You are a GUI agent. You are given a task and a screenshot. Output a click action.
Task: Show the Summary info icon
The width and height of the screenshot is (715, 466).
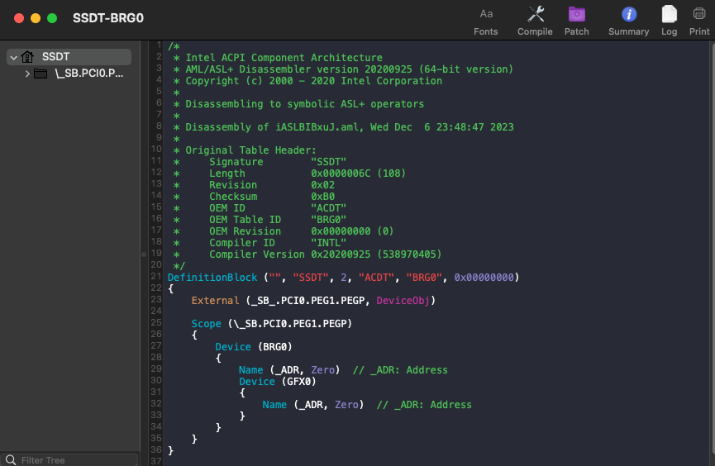[629, 14]
